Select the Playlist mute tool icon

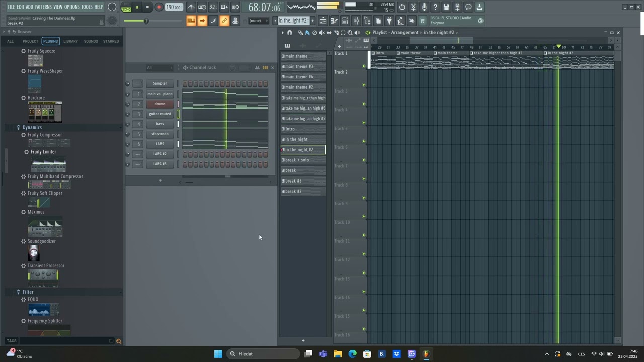coord(322,33)
